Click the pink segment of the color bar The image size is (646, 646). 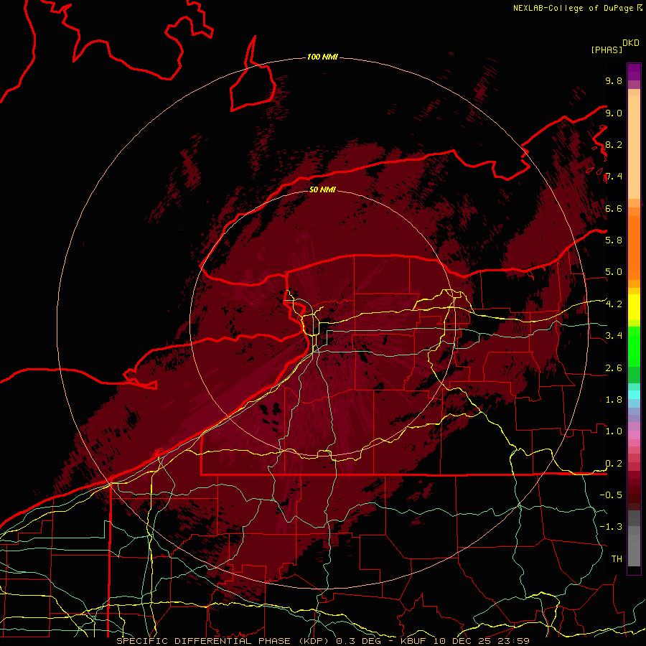(634, 435)
